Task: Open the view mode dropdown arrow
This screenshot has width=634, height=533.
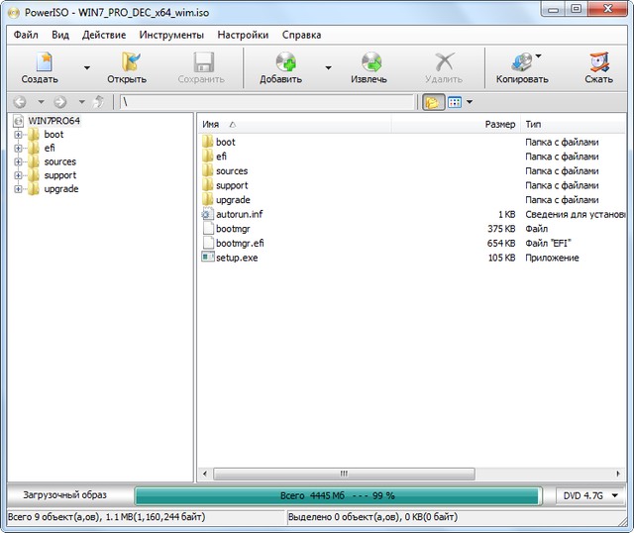Action: pos(470,102)
